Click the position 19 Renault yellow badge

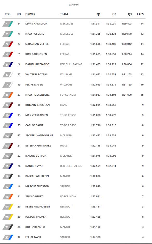(x=8, y=207)
